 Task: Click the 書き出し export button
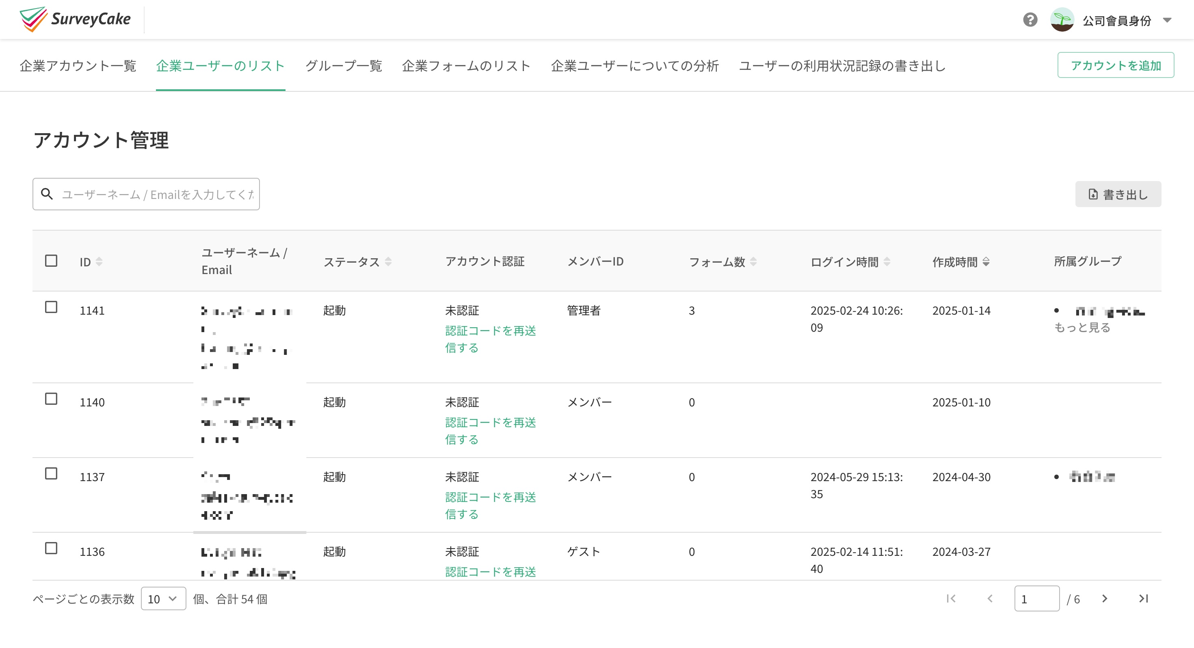click(x=1118, y=194)
